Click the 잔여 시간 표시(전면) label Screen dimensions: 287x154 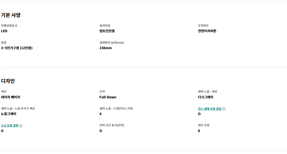[112, 125]
